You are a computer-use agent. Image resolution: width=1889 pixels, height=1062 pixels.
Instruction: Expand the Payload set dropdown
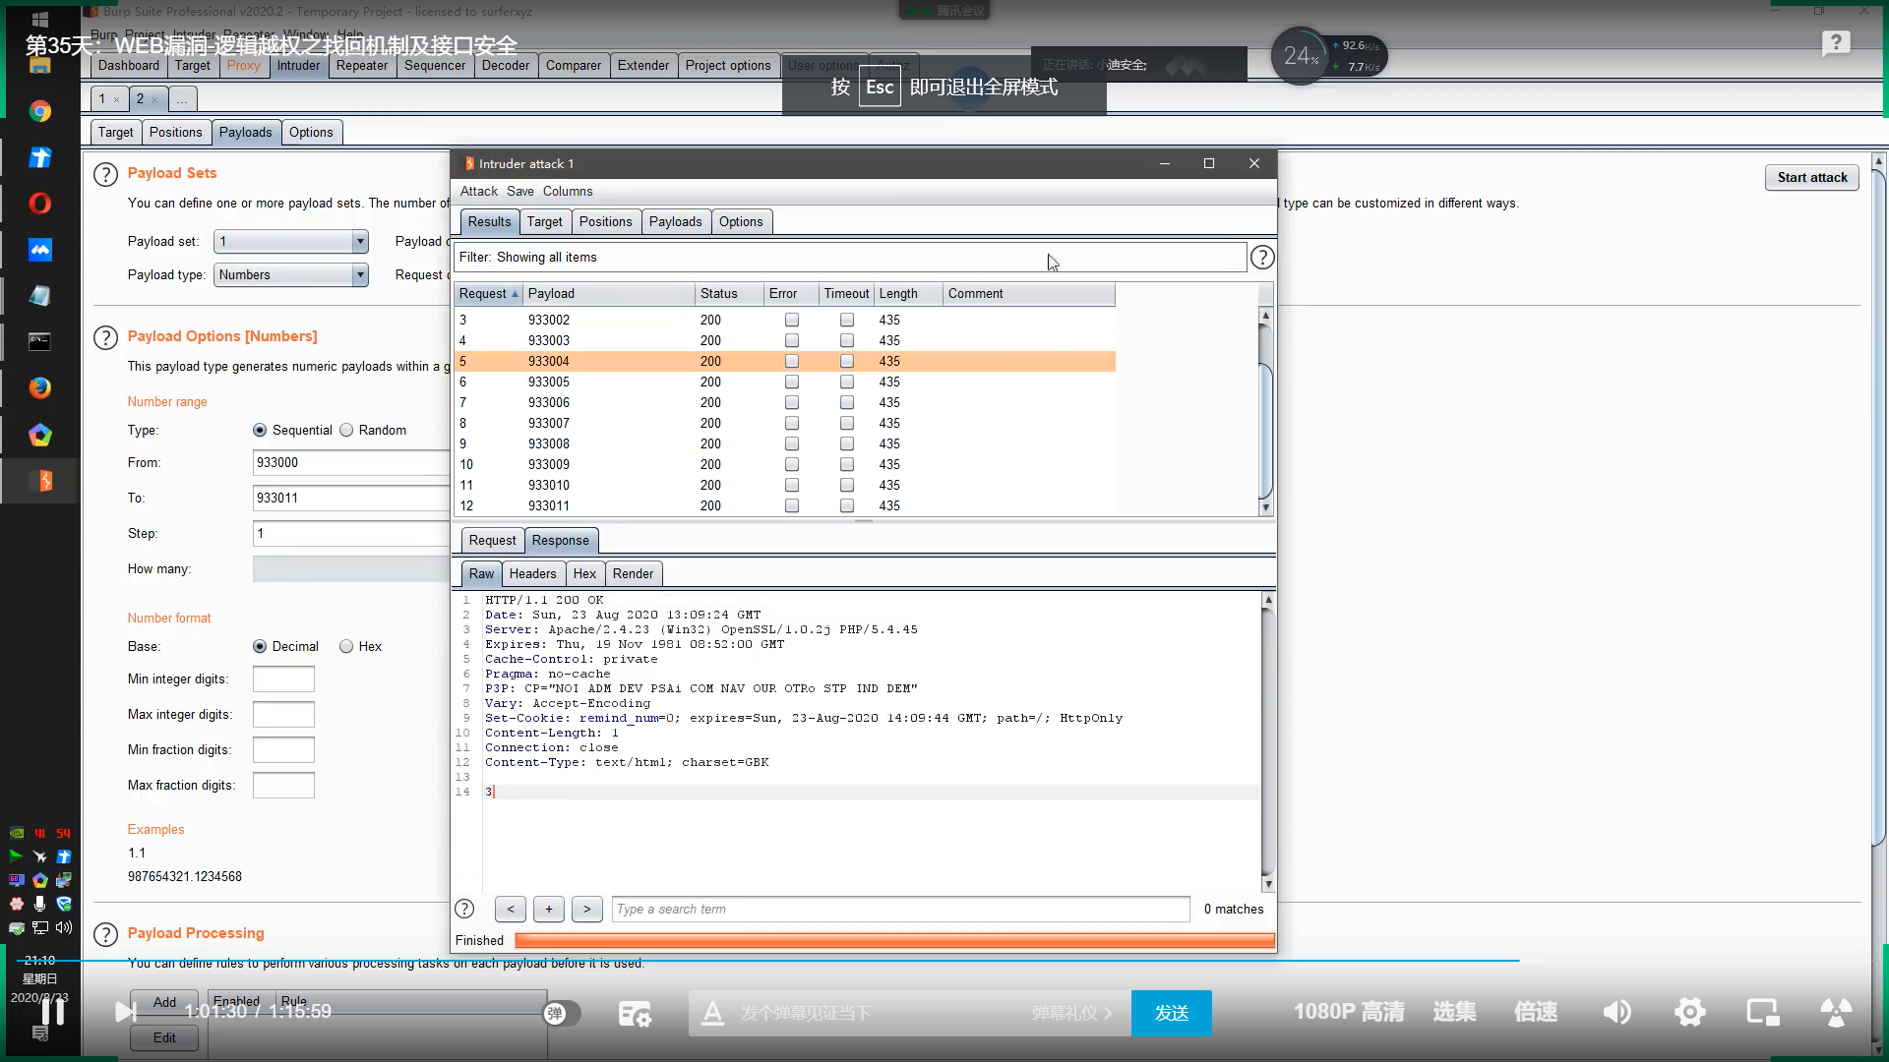[359, 242]
